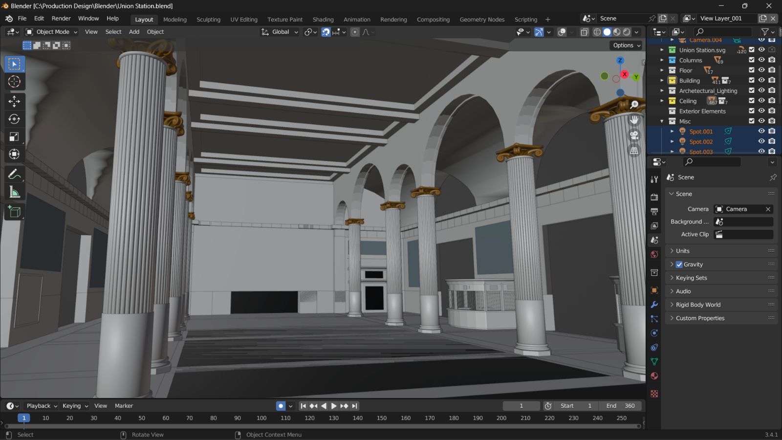
Task: Collapse the Misc collection in outliner
Action: [662, 121]
